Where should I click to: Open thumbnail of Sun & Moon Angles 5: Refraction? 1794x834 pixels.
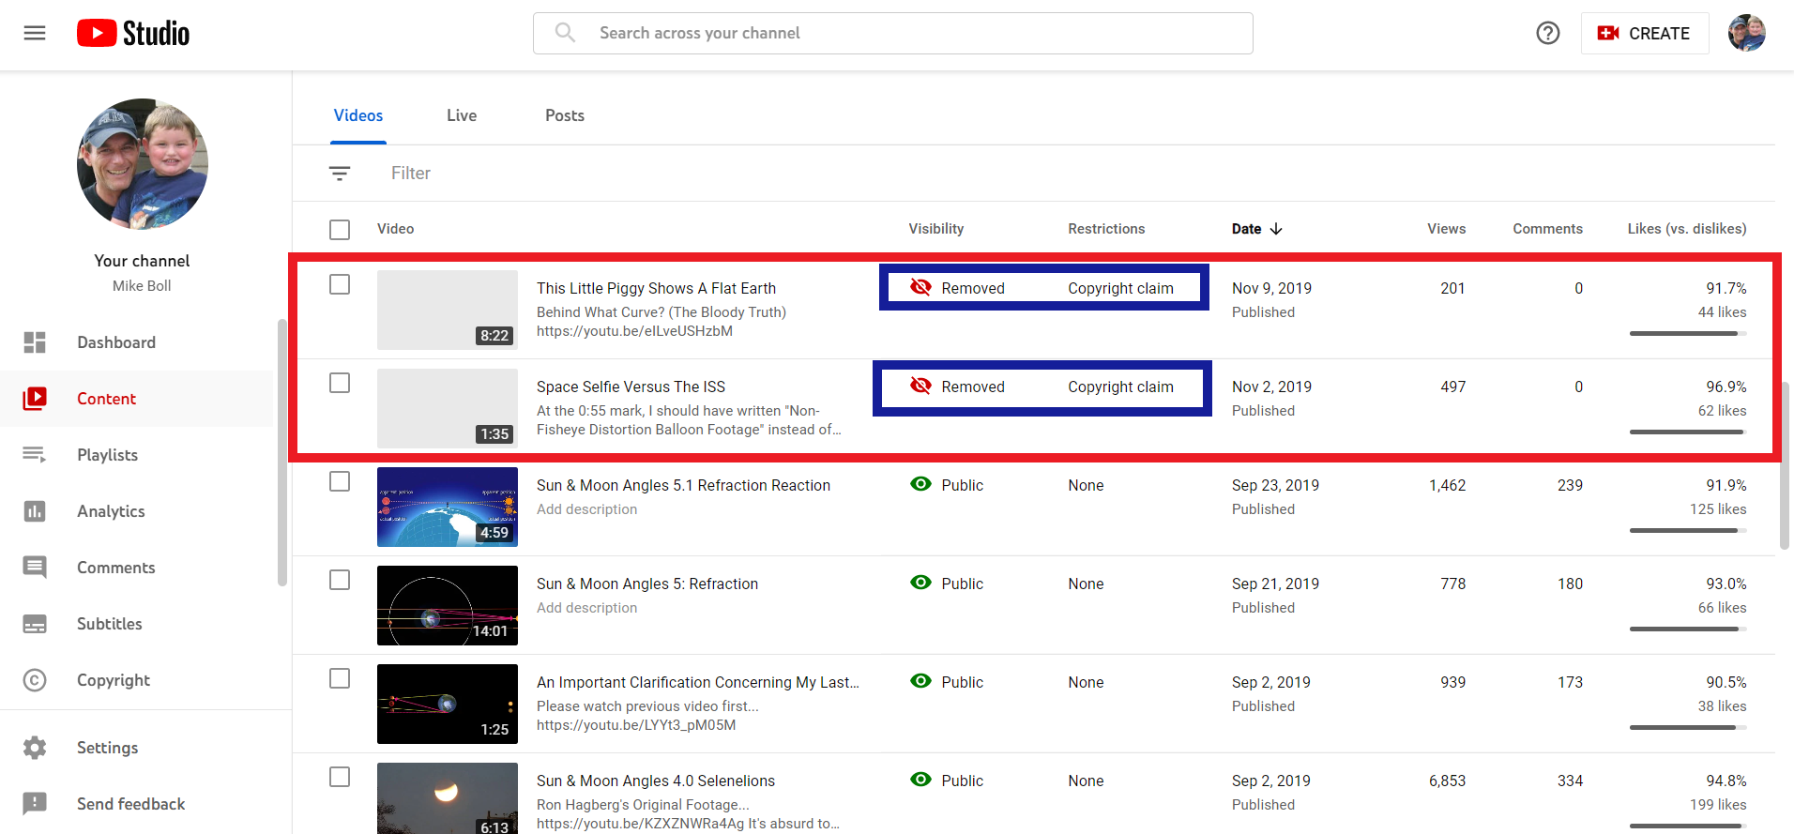pos(448,605)
